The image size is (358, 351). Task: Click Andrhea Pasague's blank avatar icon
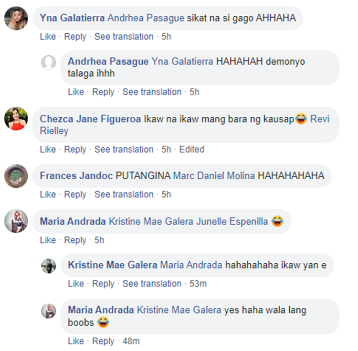tap(48, 62)
